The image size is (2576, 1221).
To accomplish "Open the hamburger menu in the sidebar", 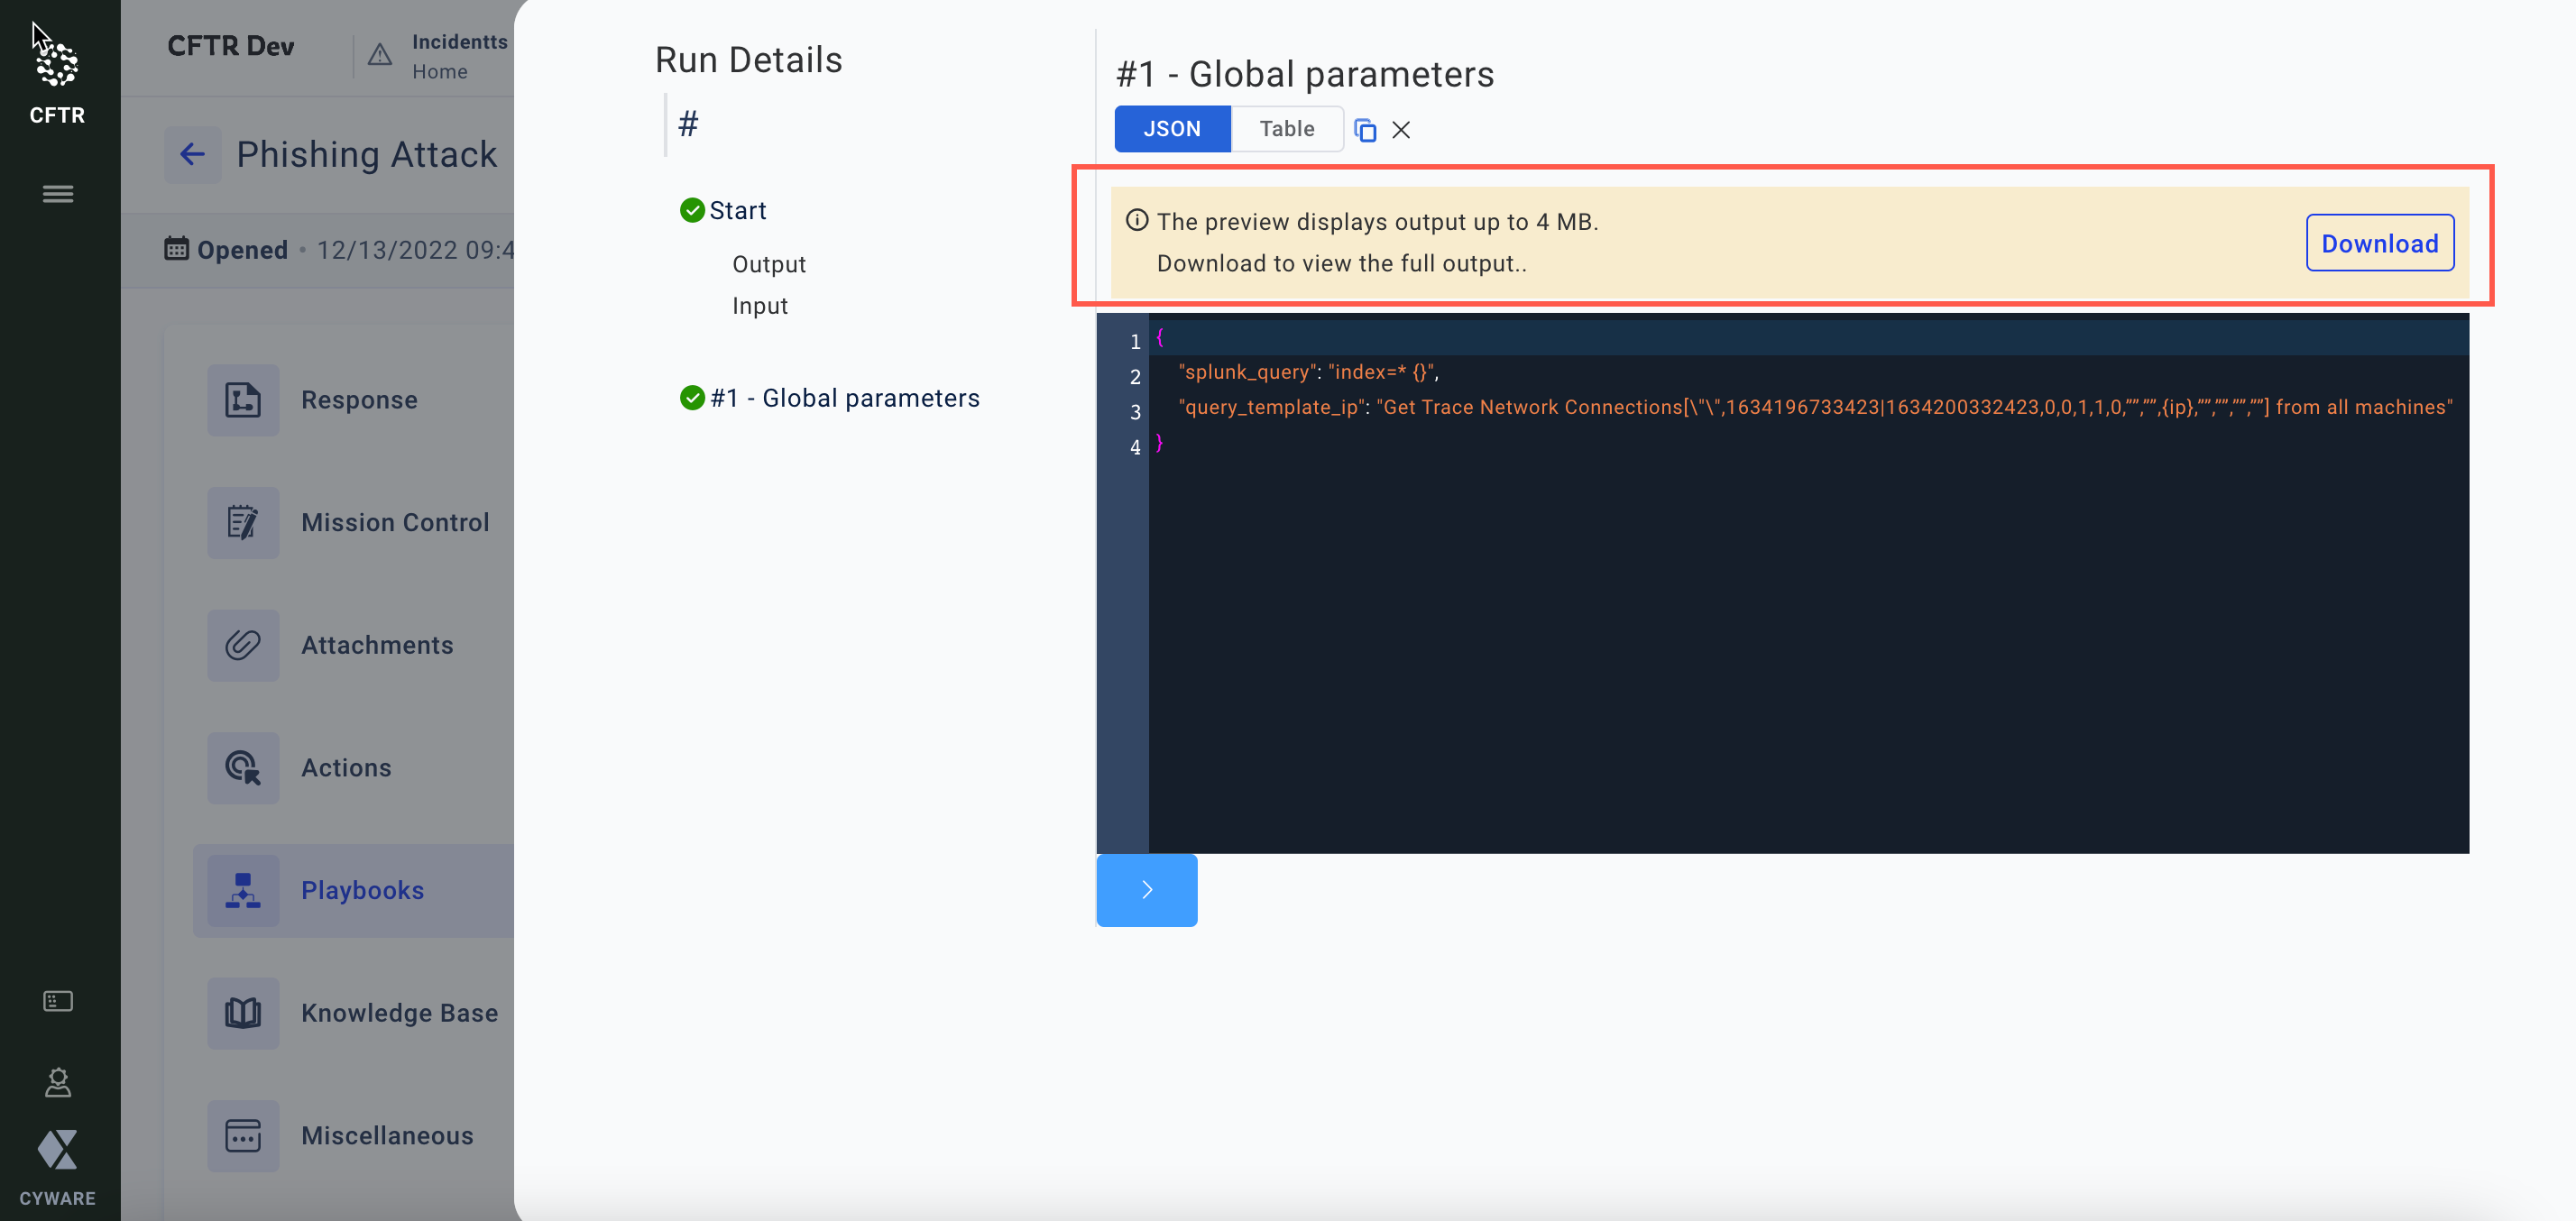I will pyautogui.click(x=58, y=194).
